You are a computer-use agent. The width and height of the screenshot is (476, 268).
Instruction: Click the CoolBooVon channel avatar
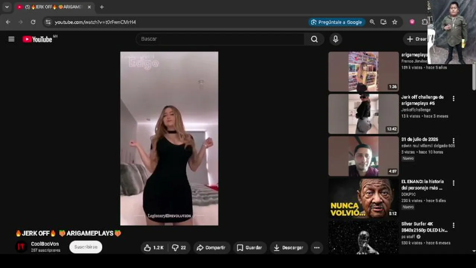point(21,247)
